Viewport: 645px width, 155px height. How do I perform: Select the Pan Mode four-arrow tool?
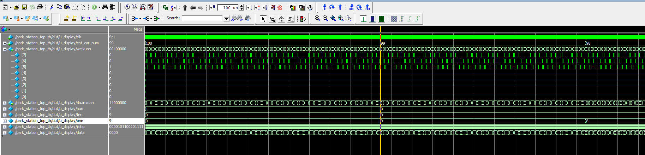[282, 19]
